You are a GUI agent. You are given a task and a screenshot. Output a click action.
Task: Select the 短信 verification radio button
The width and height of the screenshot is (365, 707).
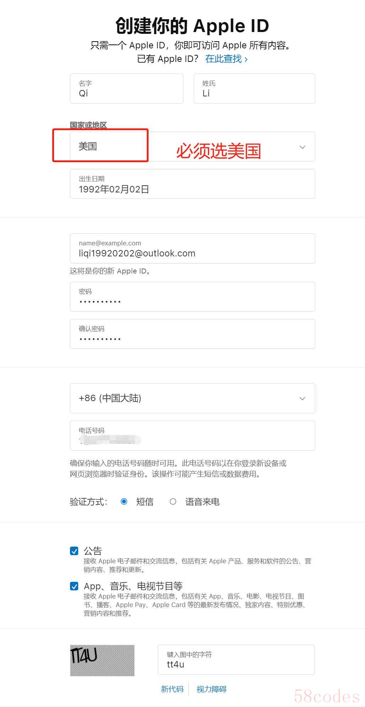click(x=124, y=501)
